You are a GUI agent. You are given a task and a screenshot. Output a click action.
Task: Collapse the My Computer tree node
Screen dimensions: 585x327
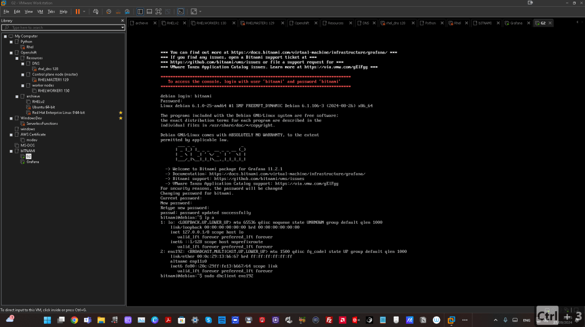pos(5,36)
